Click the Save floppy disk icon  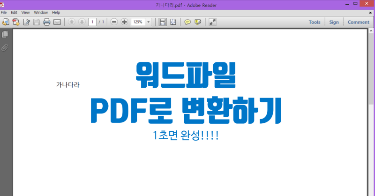tap(37, 22)
